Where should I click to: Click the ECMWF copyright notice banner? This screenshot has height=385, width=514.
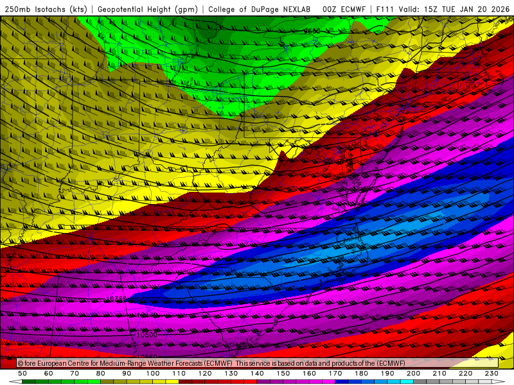[x=258, y=363]
